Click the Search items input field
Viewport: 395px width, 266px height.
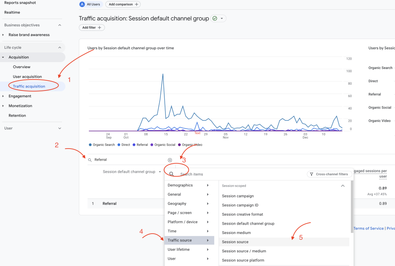click(x=234, y=174)
